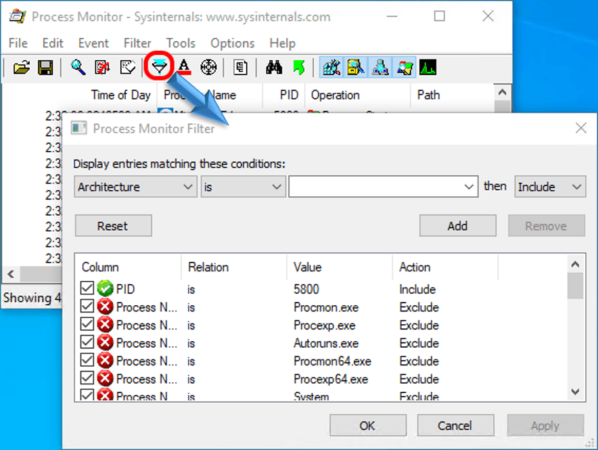Click the Reset button

tap(113, 226)
